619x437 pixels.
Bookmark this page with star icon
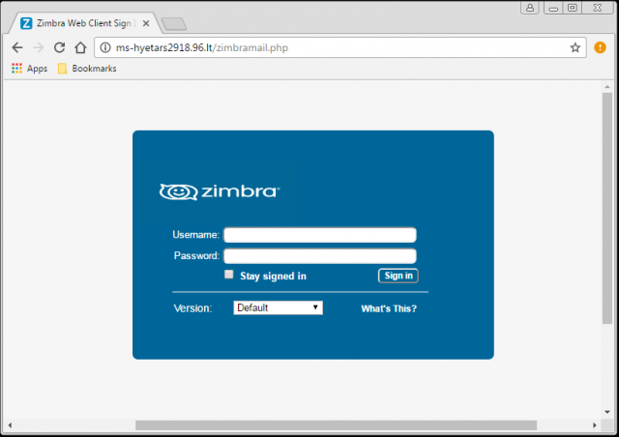point(575,47)
